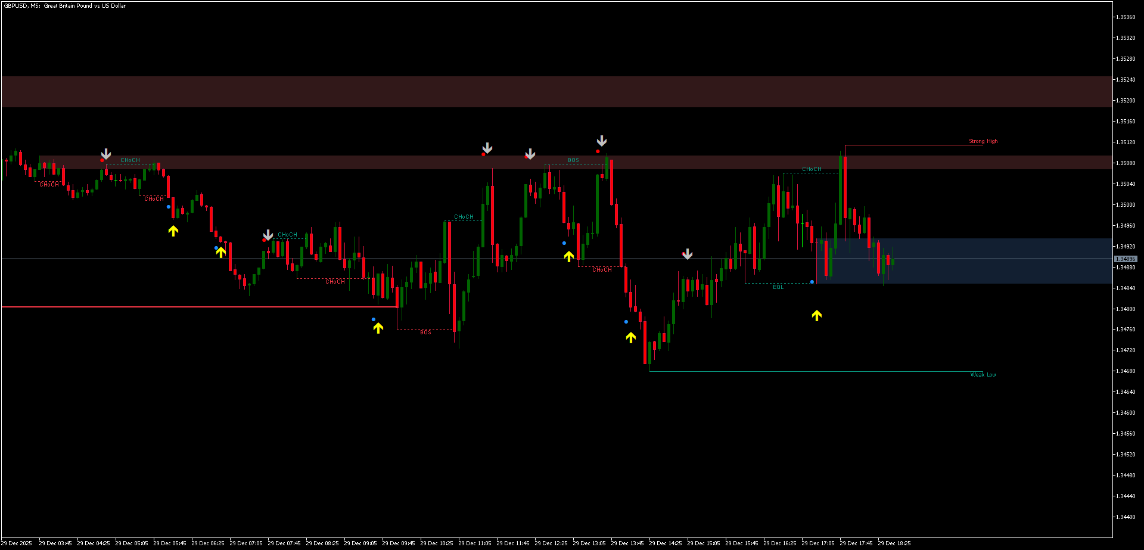The width and height of the screenshot is (1144, 550).
Task: Open the Strong High label
Action: point(983,141)
